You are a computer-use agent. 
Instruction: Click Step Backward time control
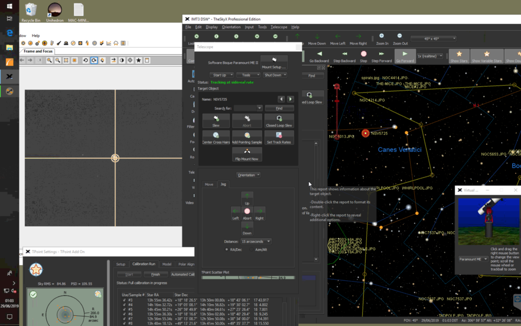click(344, 56)
